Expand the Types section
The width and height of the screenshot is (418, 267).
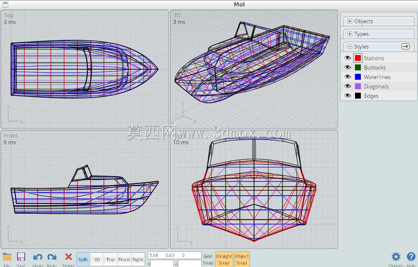tap(350, 34)
